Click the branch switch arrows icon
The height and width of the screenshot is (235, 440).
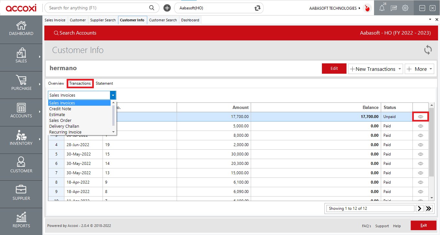tap(258, 8)
